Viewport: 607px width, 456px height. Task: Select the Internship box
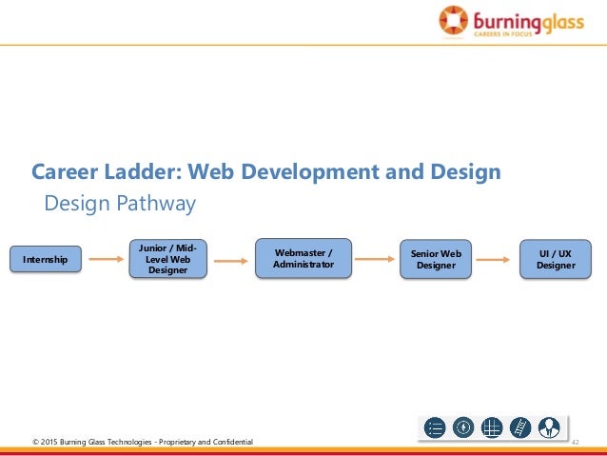46,259
